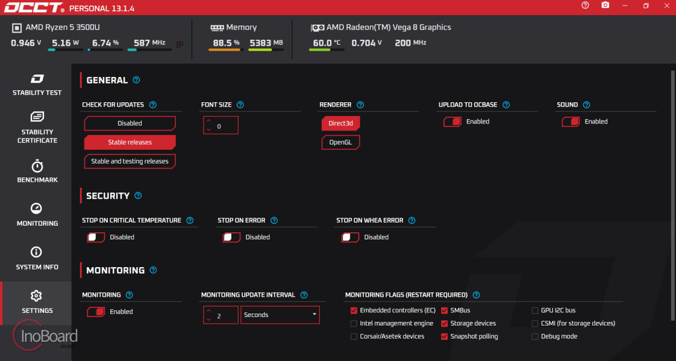Click the help icon next to Renderer
Screen dimensions: 676x361
[x=360, y=105]
